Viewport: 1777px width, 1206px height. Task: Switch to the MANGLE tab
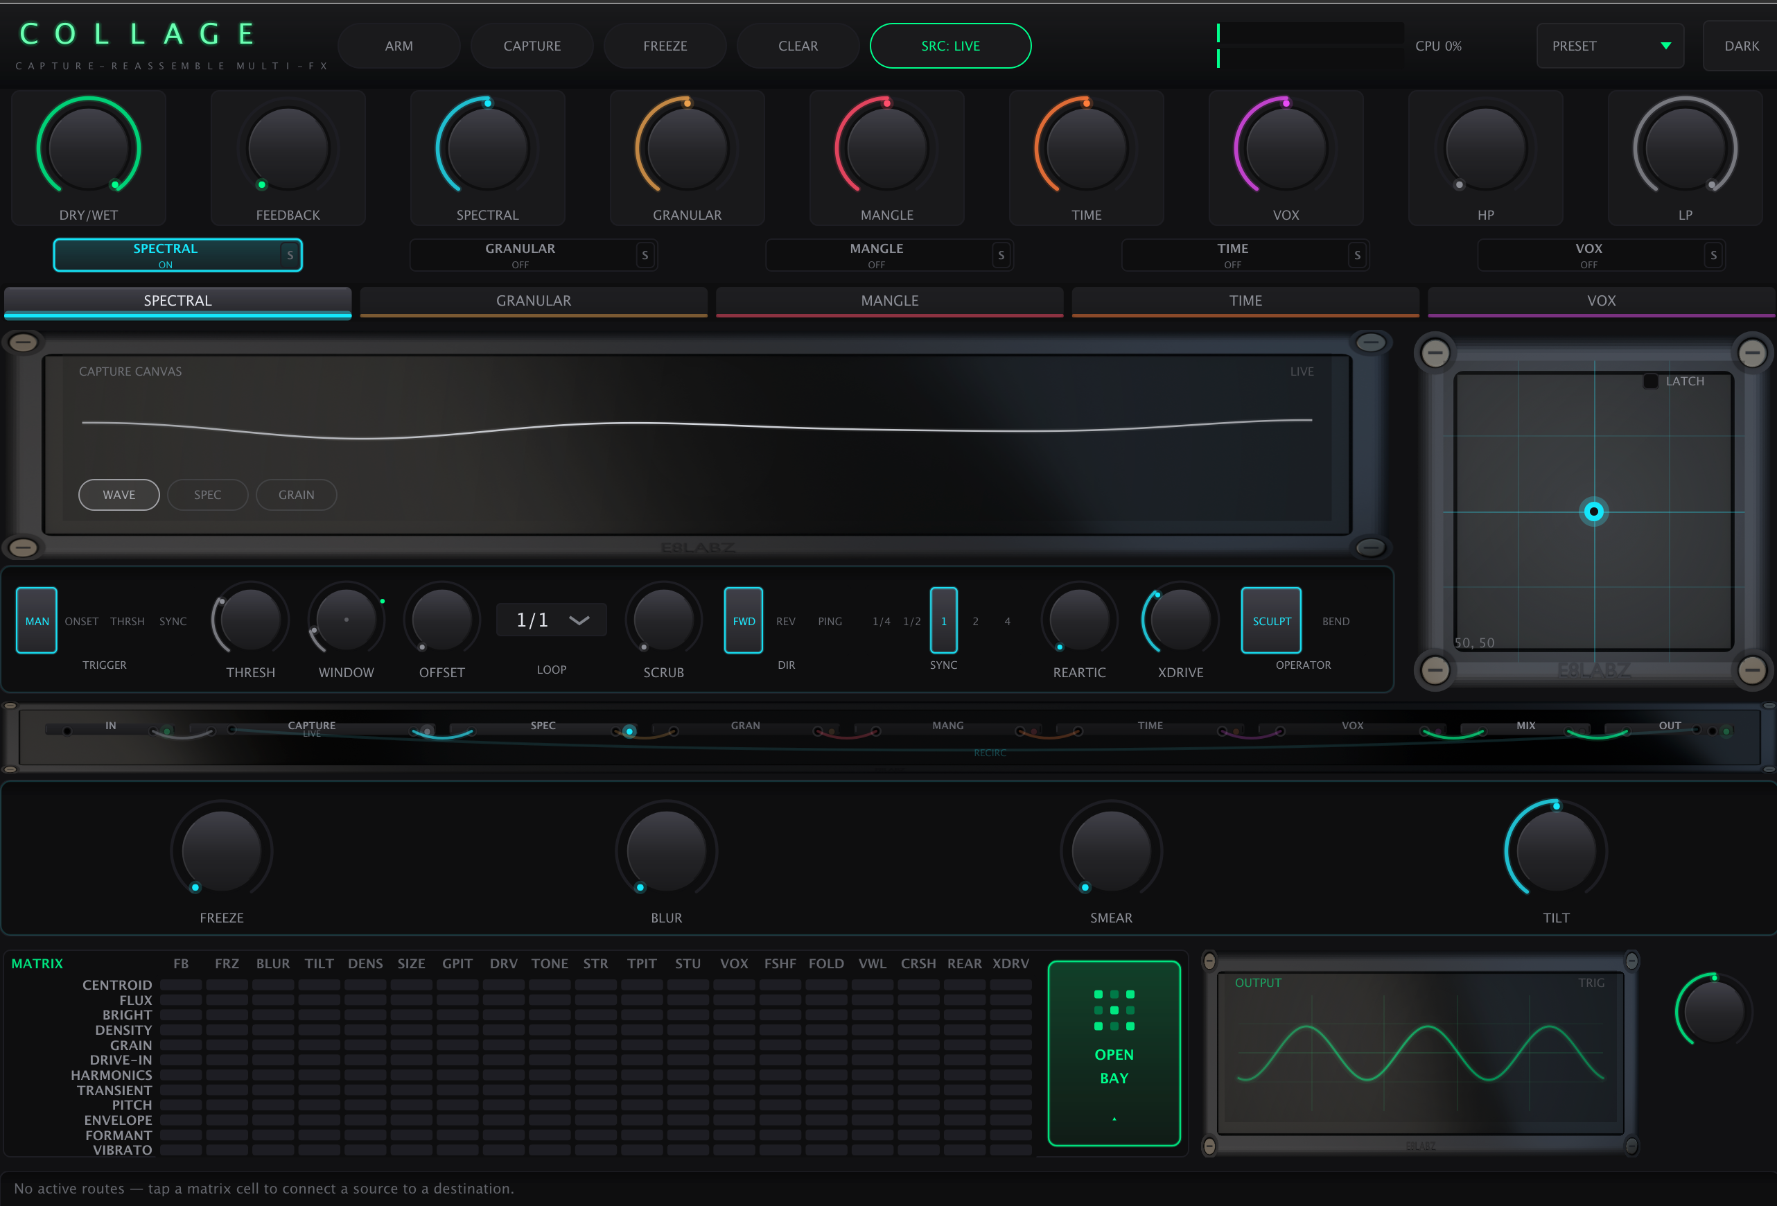point(889,301)
